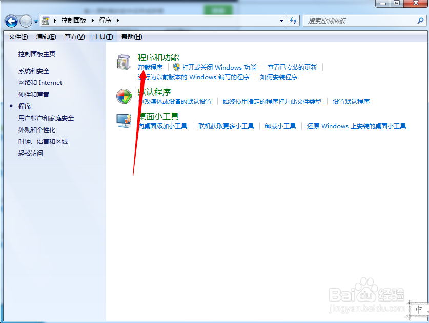Click inside the 搜索控制面板 search box
429x323 pixels.
tap(359, 20)
